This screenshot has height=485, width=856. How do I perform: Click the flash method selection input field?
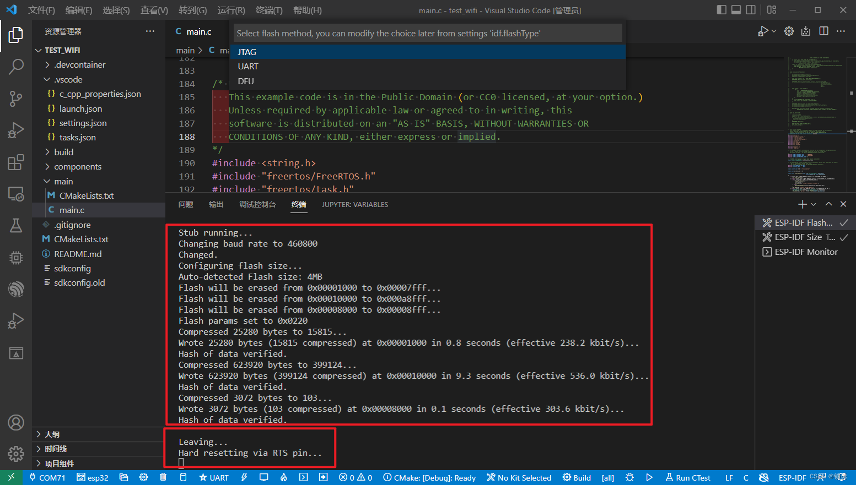pyautogui.click(x=428, y=33)
